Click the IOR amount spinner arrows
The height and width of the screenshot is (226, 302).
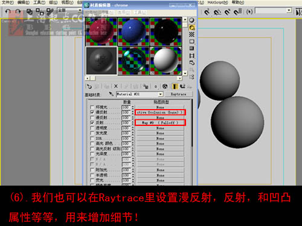(x=133, y=139)
